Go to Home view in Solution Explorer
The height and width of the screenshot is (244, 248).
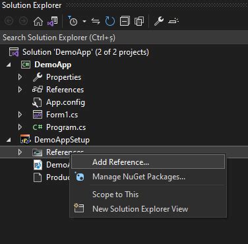tap(38, 21)
